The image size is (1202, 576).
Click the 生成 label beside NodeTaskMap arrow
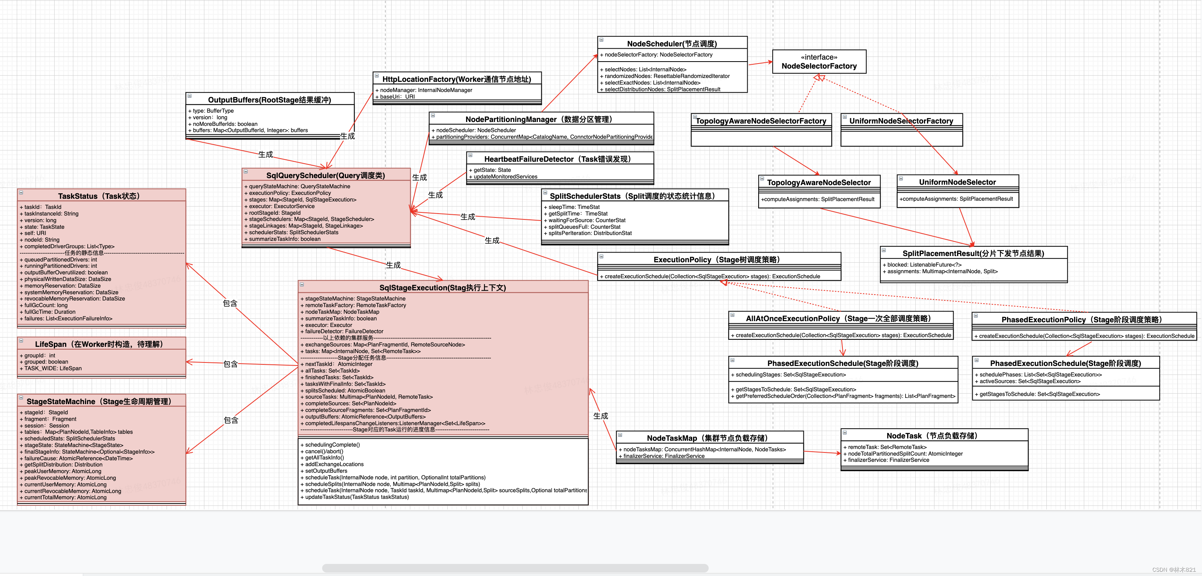(x=600, y=415)
